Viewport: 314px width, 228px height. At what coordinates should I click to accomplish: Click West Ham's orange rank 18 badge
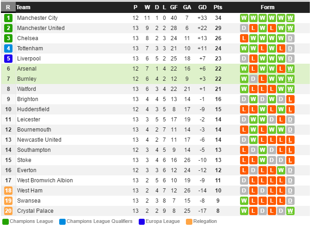coord(8,191)
